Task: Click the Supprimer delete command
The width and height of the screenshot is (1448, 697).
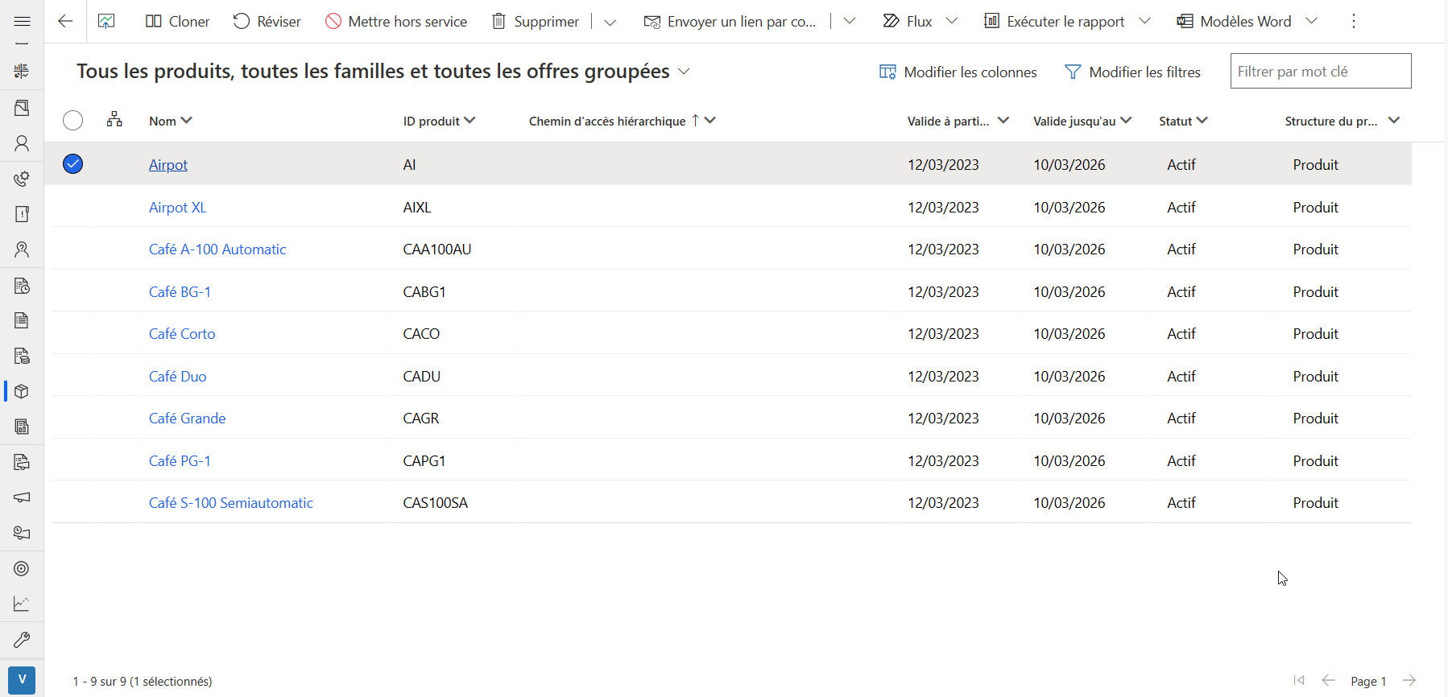Action: (x=536, y=22)
